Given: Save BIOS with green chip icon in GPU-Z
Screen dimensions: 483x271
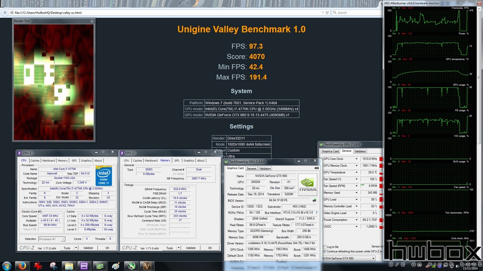Looking at the screenshot, I should pos(314,200).
